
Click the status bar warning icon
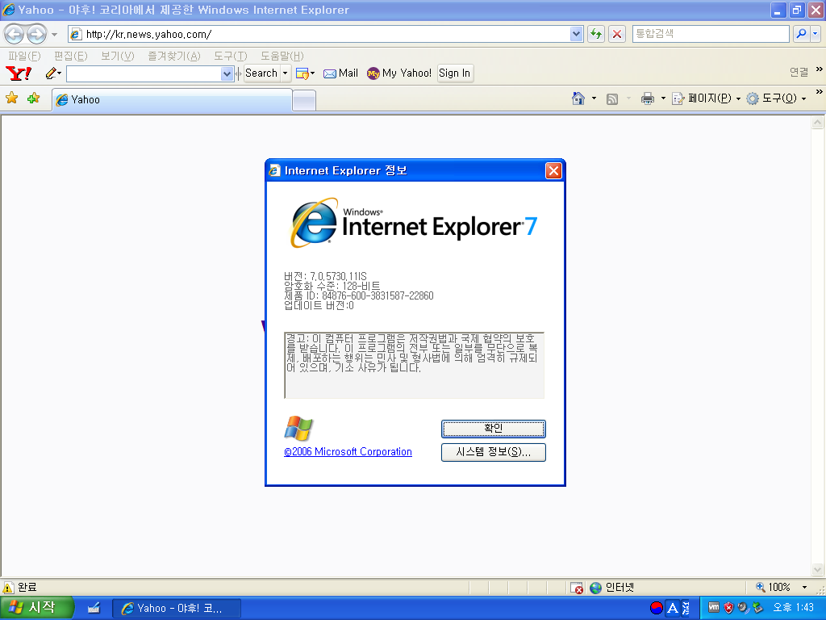(x=8, y=588)
